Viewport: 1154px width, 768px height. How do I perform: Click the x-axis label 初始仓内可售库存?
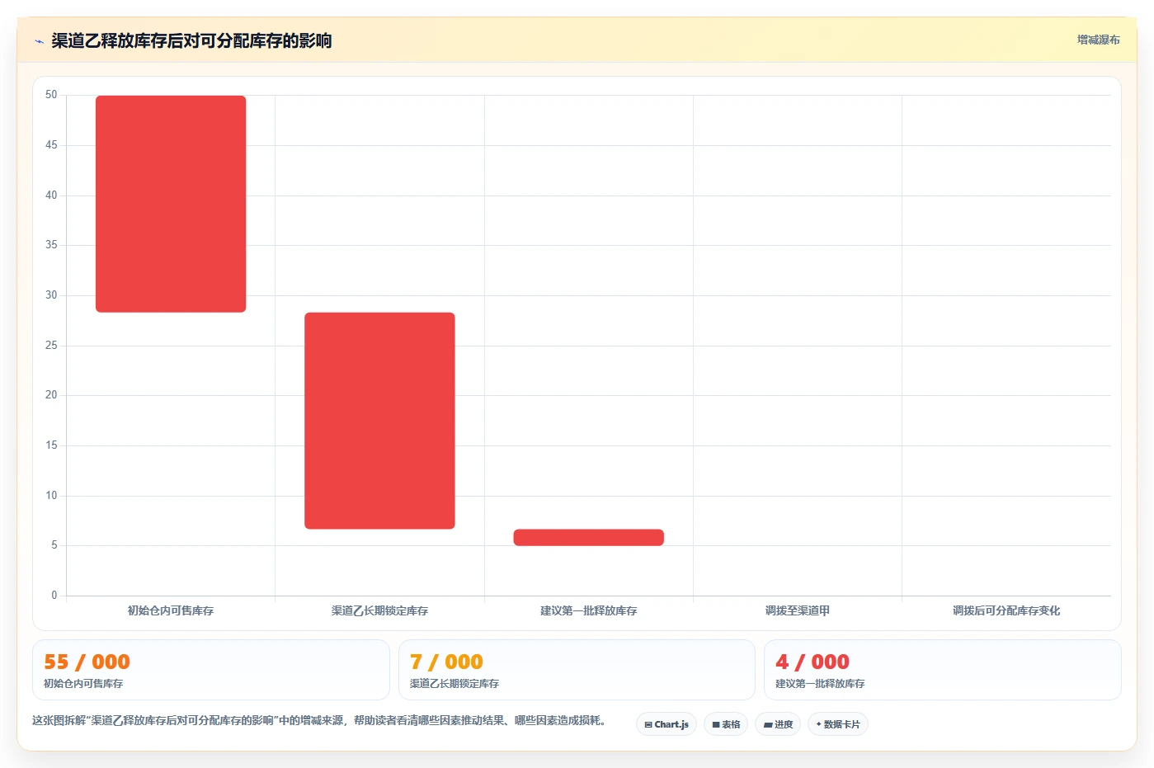(x=171, y=610)
